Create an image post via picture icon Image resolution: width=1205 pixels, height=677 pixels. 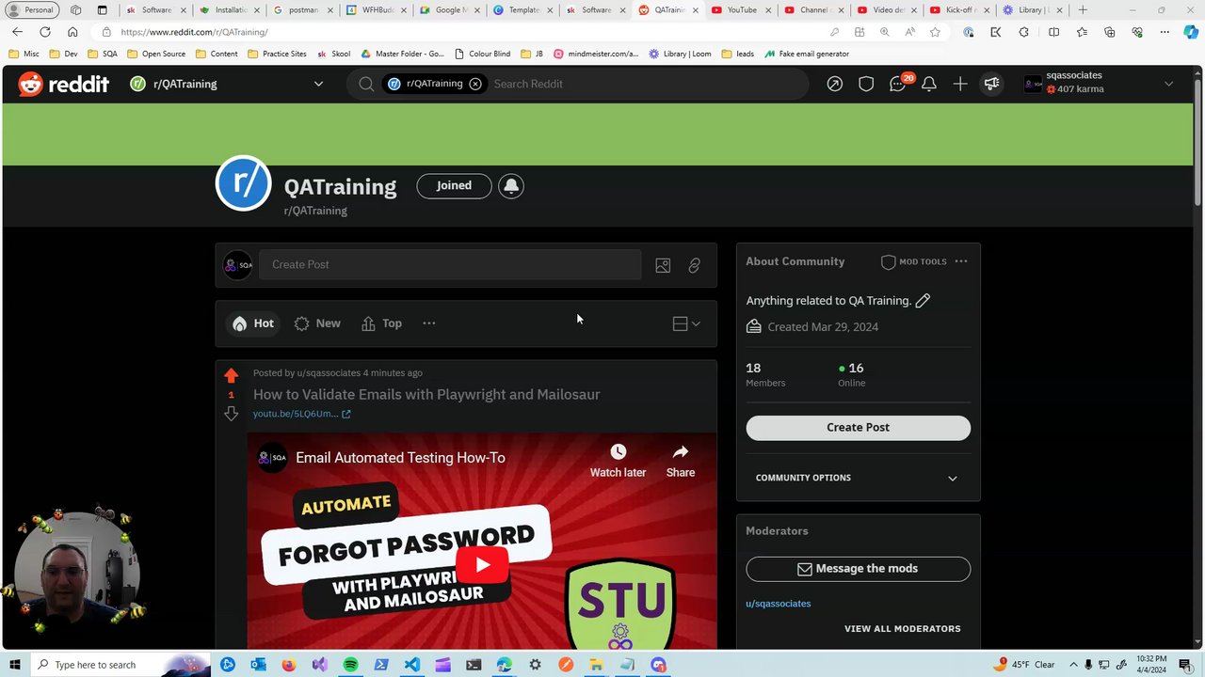click(x=663, y=266)
